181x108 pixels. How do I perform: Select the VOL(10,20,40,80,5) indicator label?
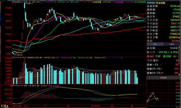click(x=19, y=57)
